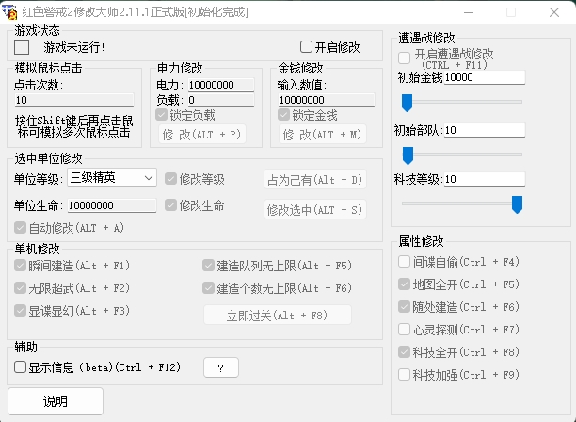Click the 说明 button
Viewport: 576px width, 422px height.
click(56, 401)
